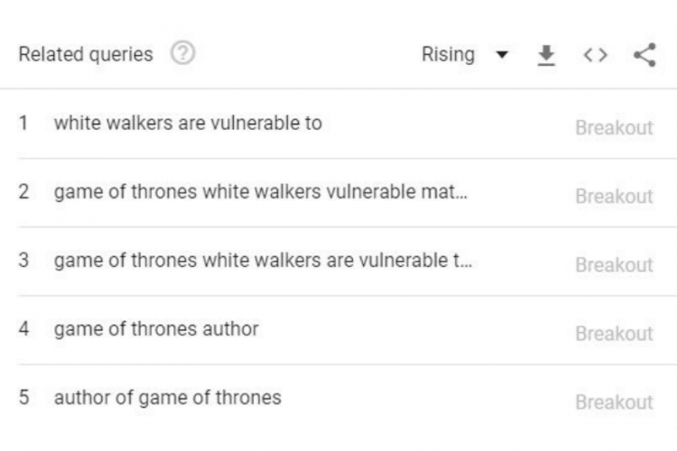Share the related queries card
Image resolution: width=677 pixels, height=451 pixels.
(645, 55)
